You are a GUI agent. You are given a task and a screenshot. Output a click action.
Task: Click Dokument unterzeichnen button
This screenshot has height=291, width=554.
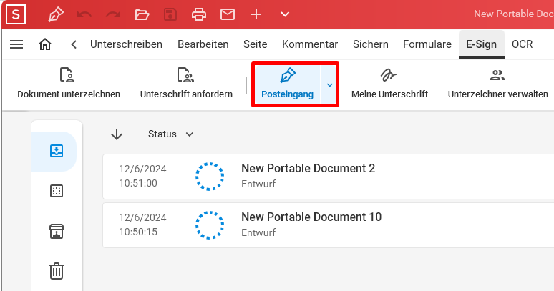point(69,84)
